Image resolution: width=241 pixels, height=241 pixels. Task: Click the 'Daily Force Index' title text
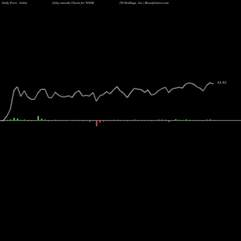14,3
